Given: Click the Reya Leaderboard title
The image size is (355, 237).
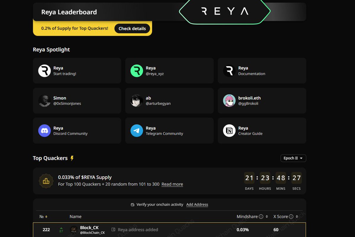Looking at the screenshot, I should click(x=69, y=12).
